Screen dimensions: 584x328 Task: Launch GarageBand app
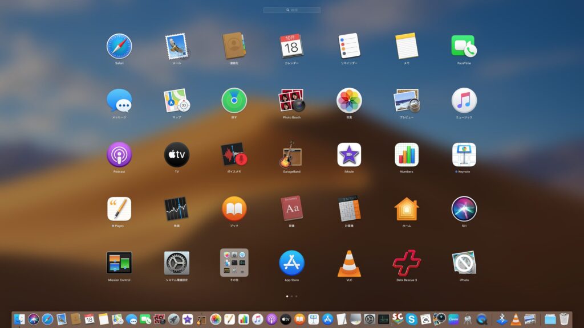click(291, 154)
